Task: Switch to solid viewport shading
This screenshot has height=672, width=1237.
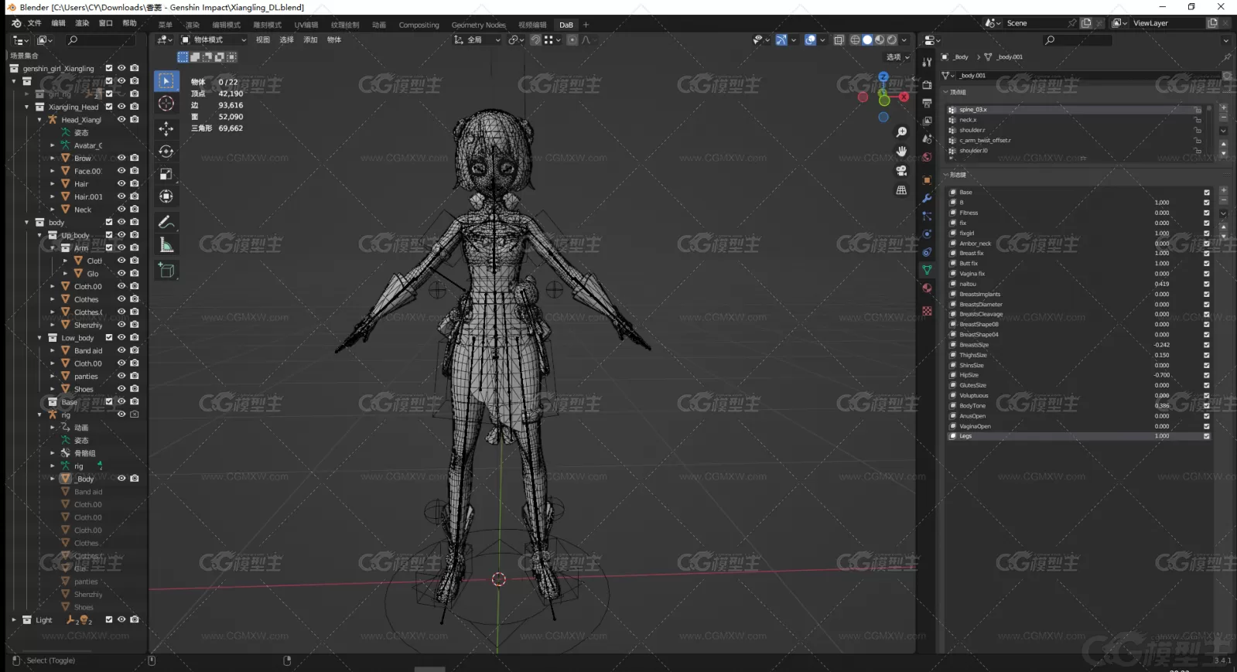Action: pos(867,40)
